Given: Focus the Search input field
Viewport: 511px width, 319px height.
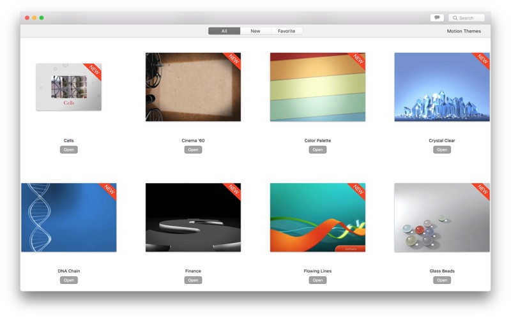Looking at the screenshot, I should coord(466,18).
